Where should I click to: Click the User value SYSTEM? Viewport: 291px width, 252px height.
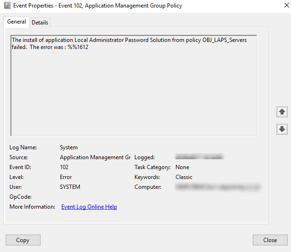[70, 187]
